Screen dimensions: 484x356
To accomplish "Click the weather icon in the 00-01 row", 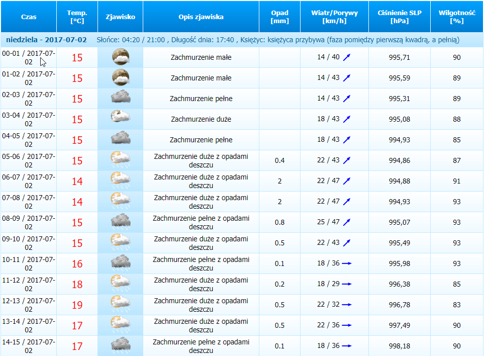I will coord(120,57).
